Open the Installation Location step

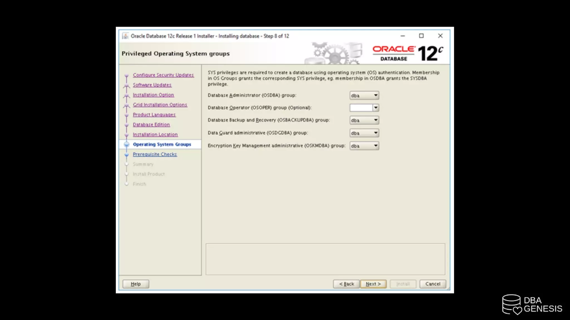coord(155,134)
